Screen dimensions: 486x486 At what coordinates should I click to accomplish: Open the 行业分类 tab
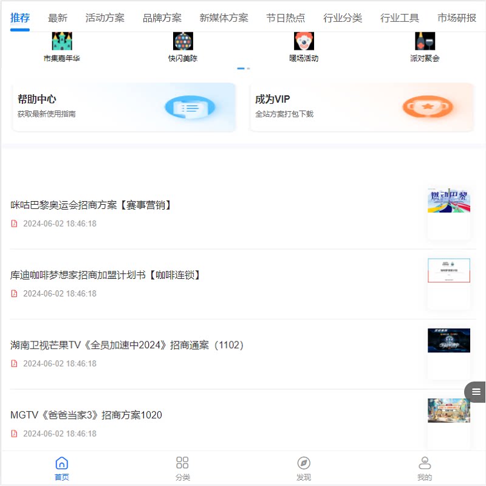[x=343, y=18]
